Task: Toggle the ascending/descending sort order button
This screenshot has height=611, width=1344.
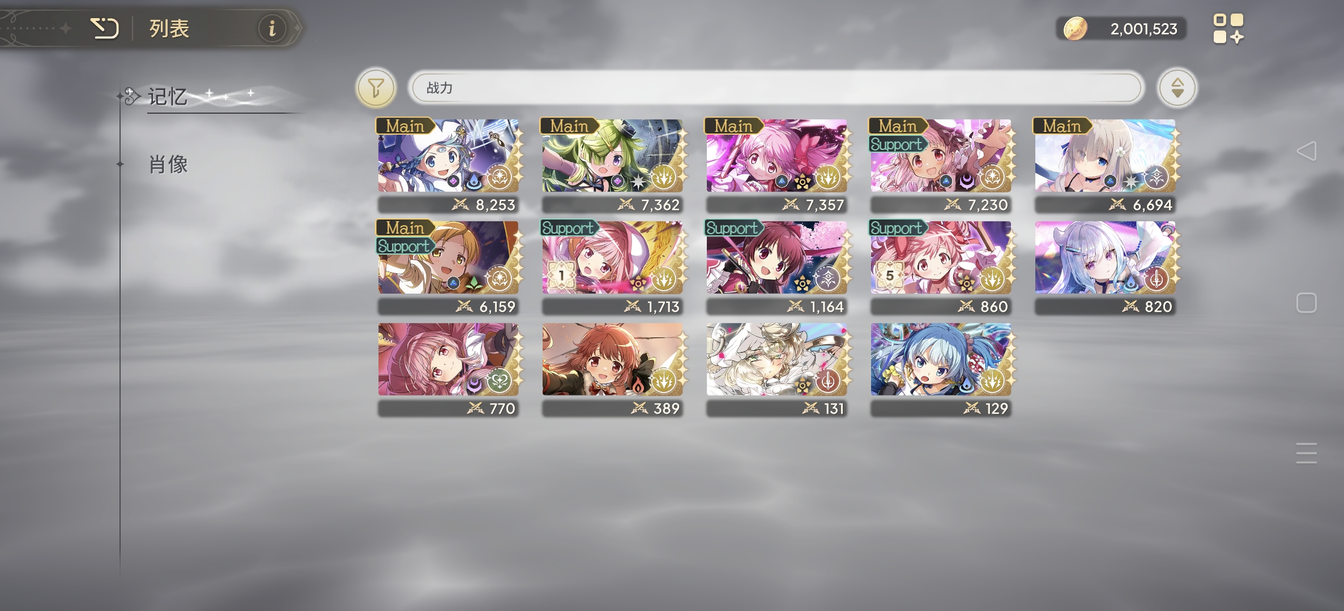Action: coord(1177,88)
